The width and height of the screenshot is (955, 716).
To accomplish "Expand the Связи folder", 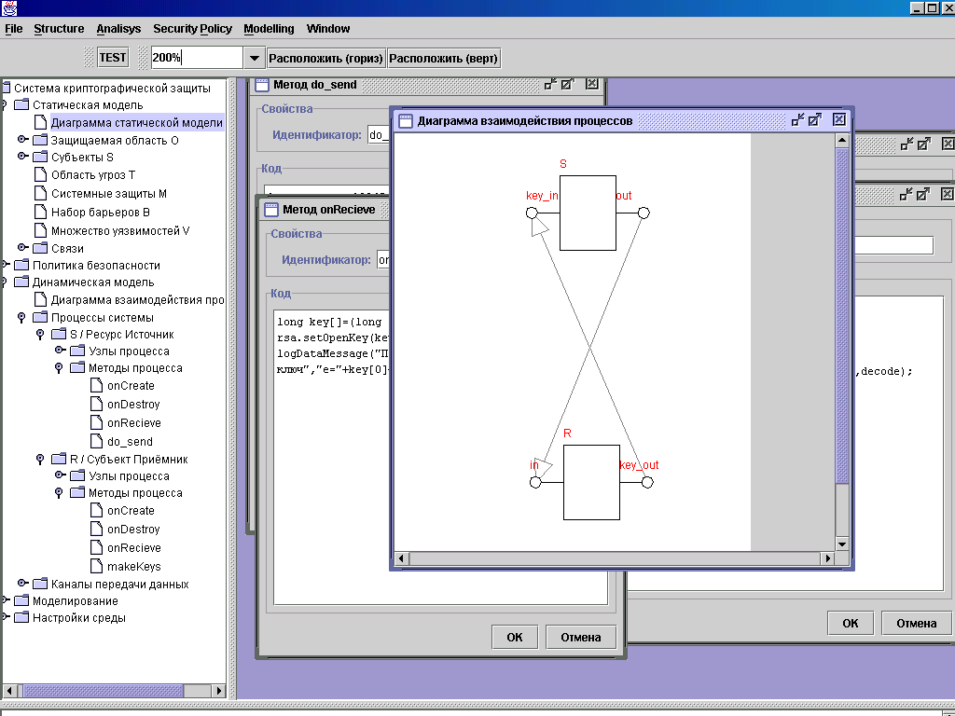I will coord(23,248).
